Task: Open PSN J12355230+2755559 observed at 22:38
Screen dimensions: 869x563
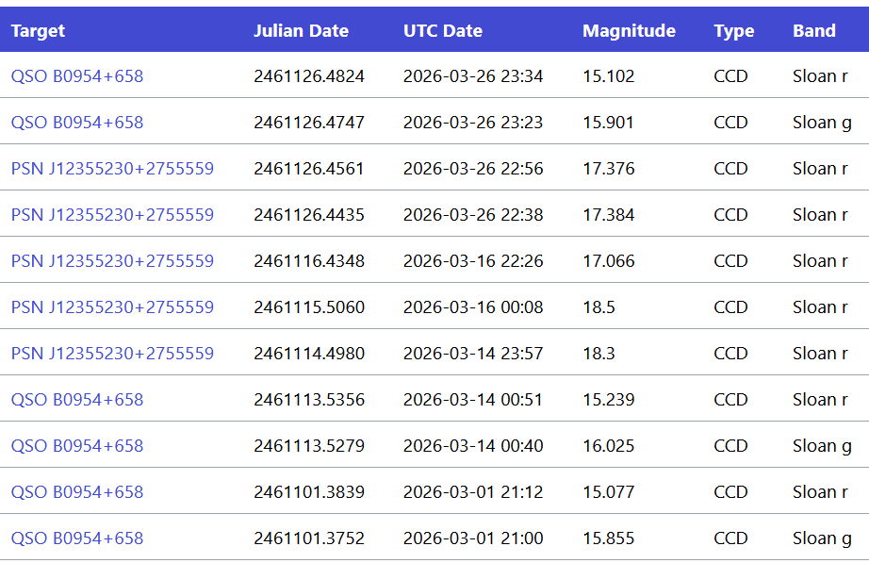Action: 112,215
